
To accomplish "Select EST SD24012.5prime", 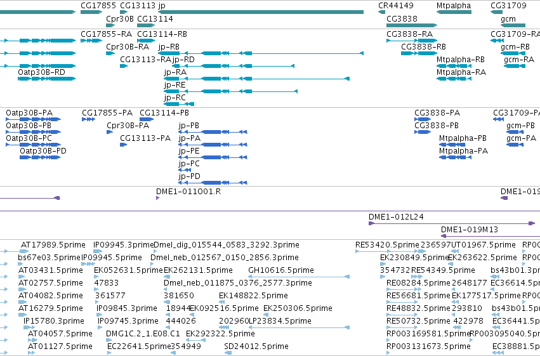I will coord(256,346).
